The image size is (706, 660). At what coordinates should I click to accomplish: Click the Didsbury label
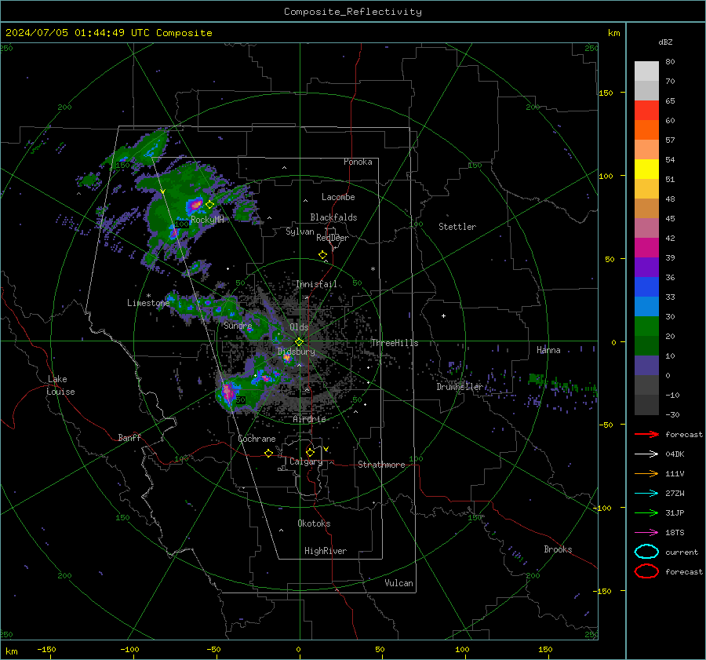point(296,352)
